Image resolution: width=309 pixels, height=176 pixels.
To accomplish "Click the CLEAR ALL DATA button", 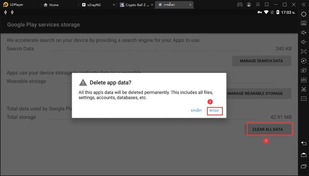I will (x=268, y=130).
